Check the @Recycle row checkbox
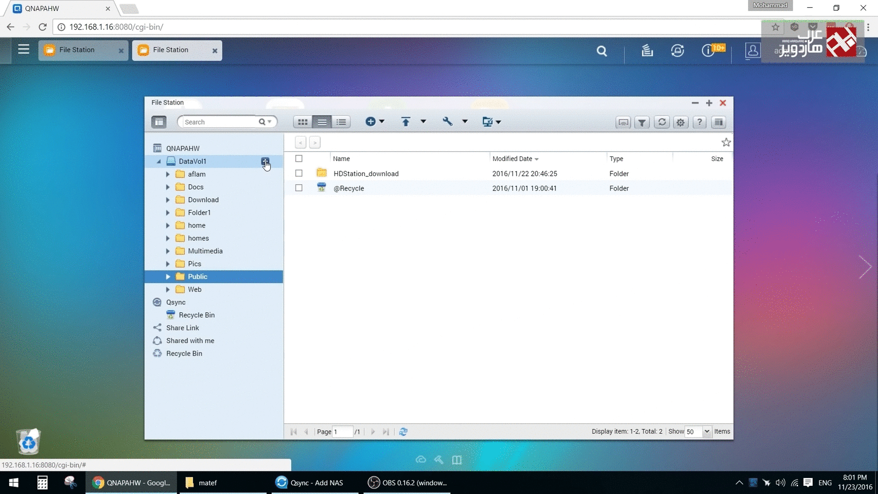The width and height of the screenshot is (878, 494). (x=299, y=188)
